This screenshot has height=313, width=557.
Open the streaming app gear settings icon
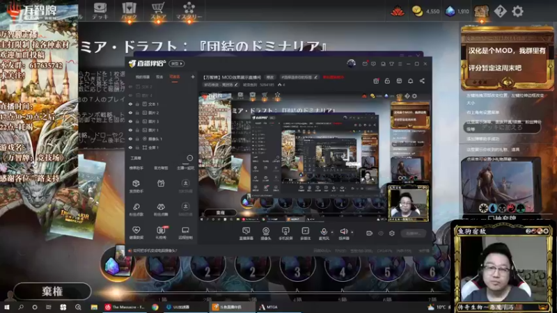[392, 233]
